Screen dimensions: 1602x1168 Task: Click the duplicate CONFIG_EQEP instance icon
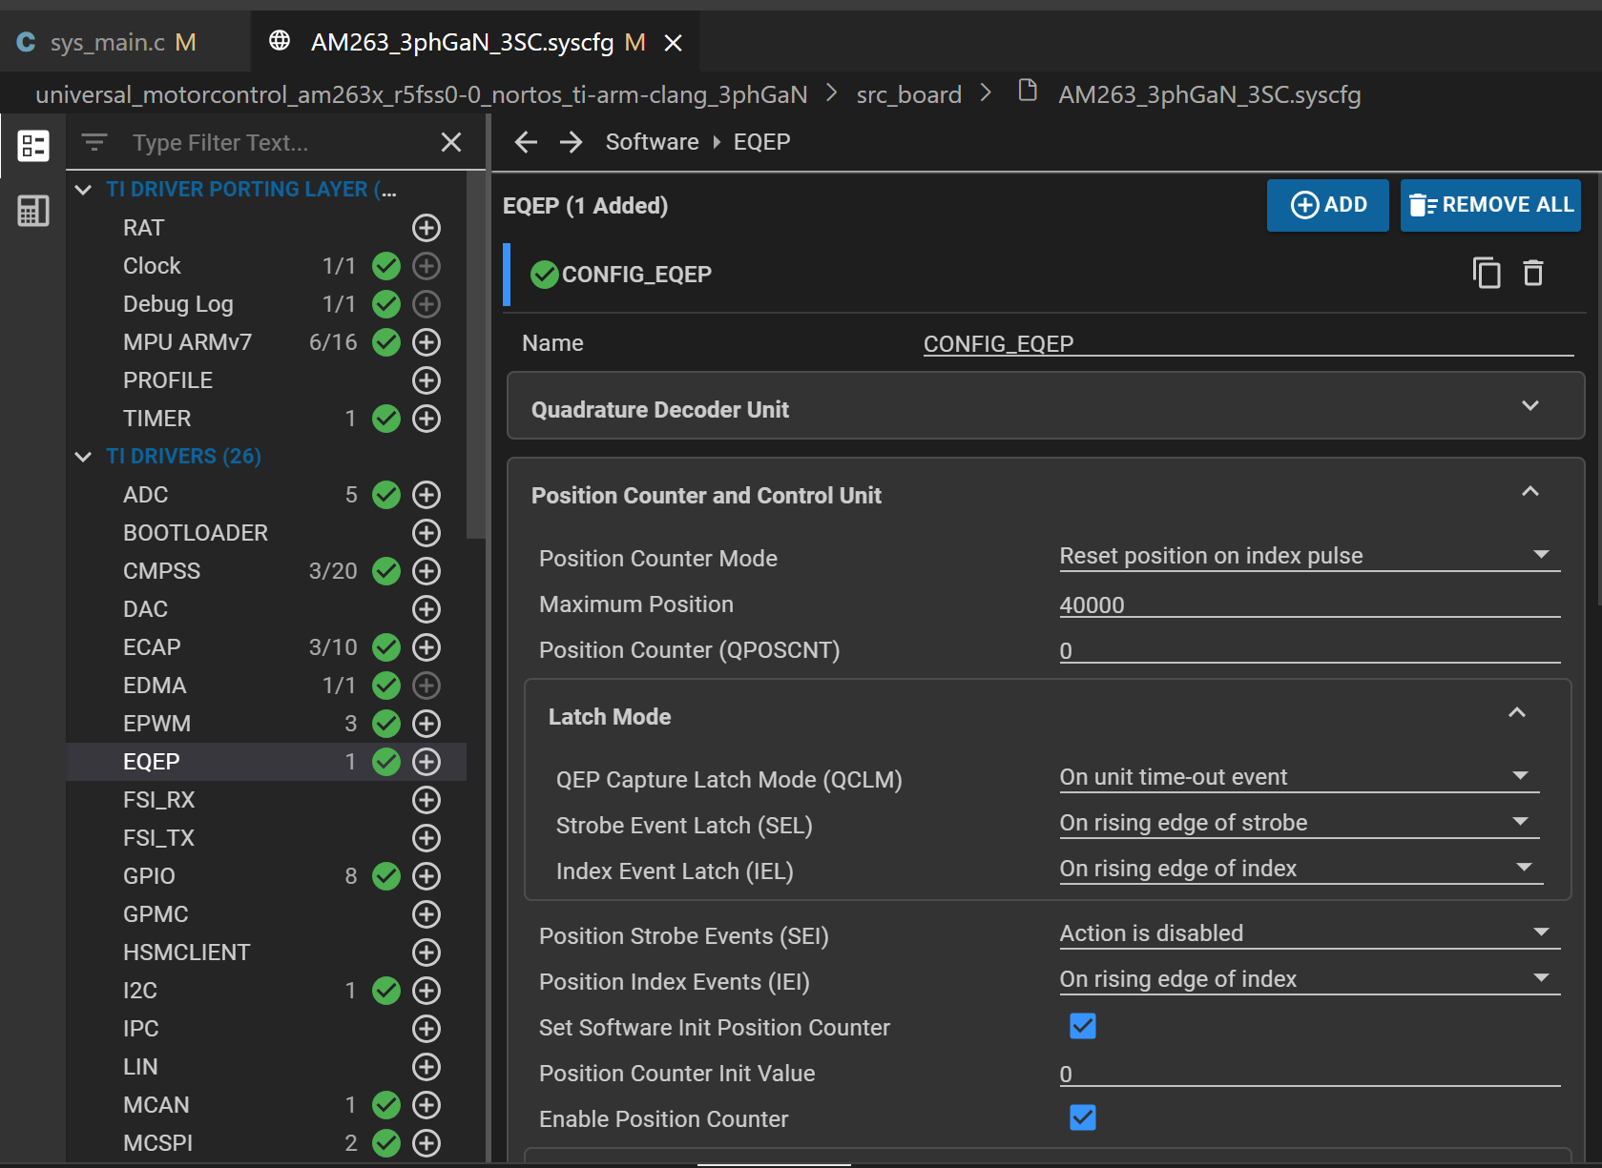pos(1486,274)
